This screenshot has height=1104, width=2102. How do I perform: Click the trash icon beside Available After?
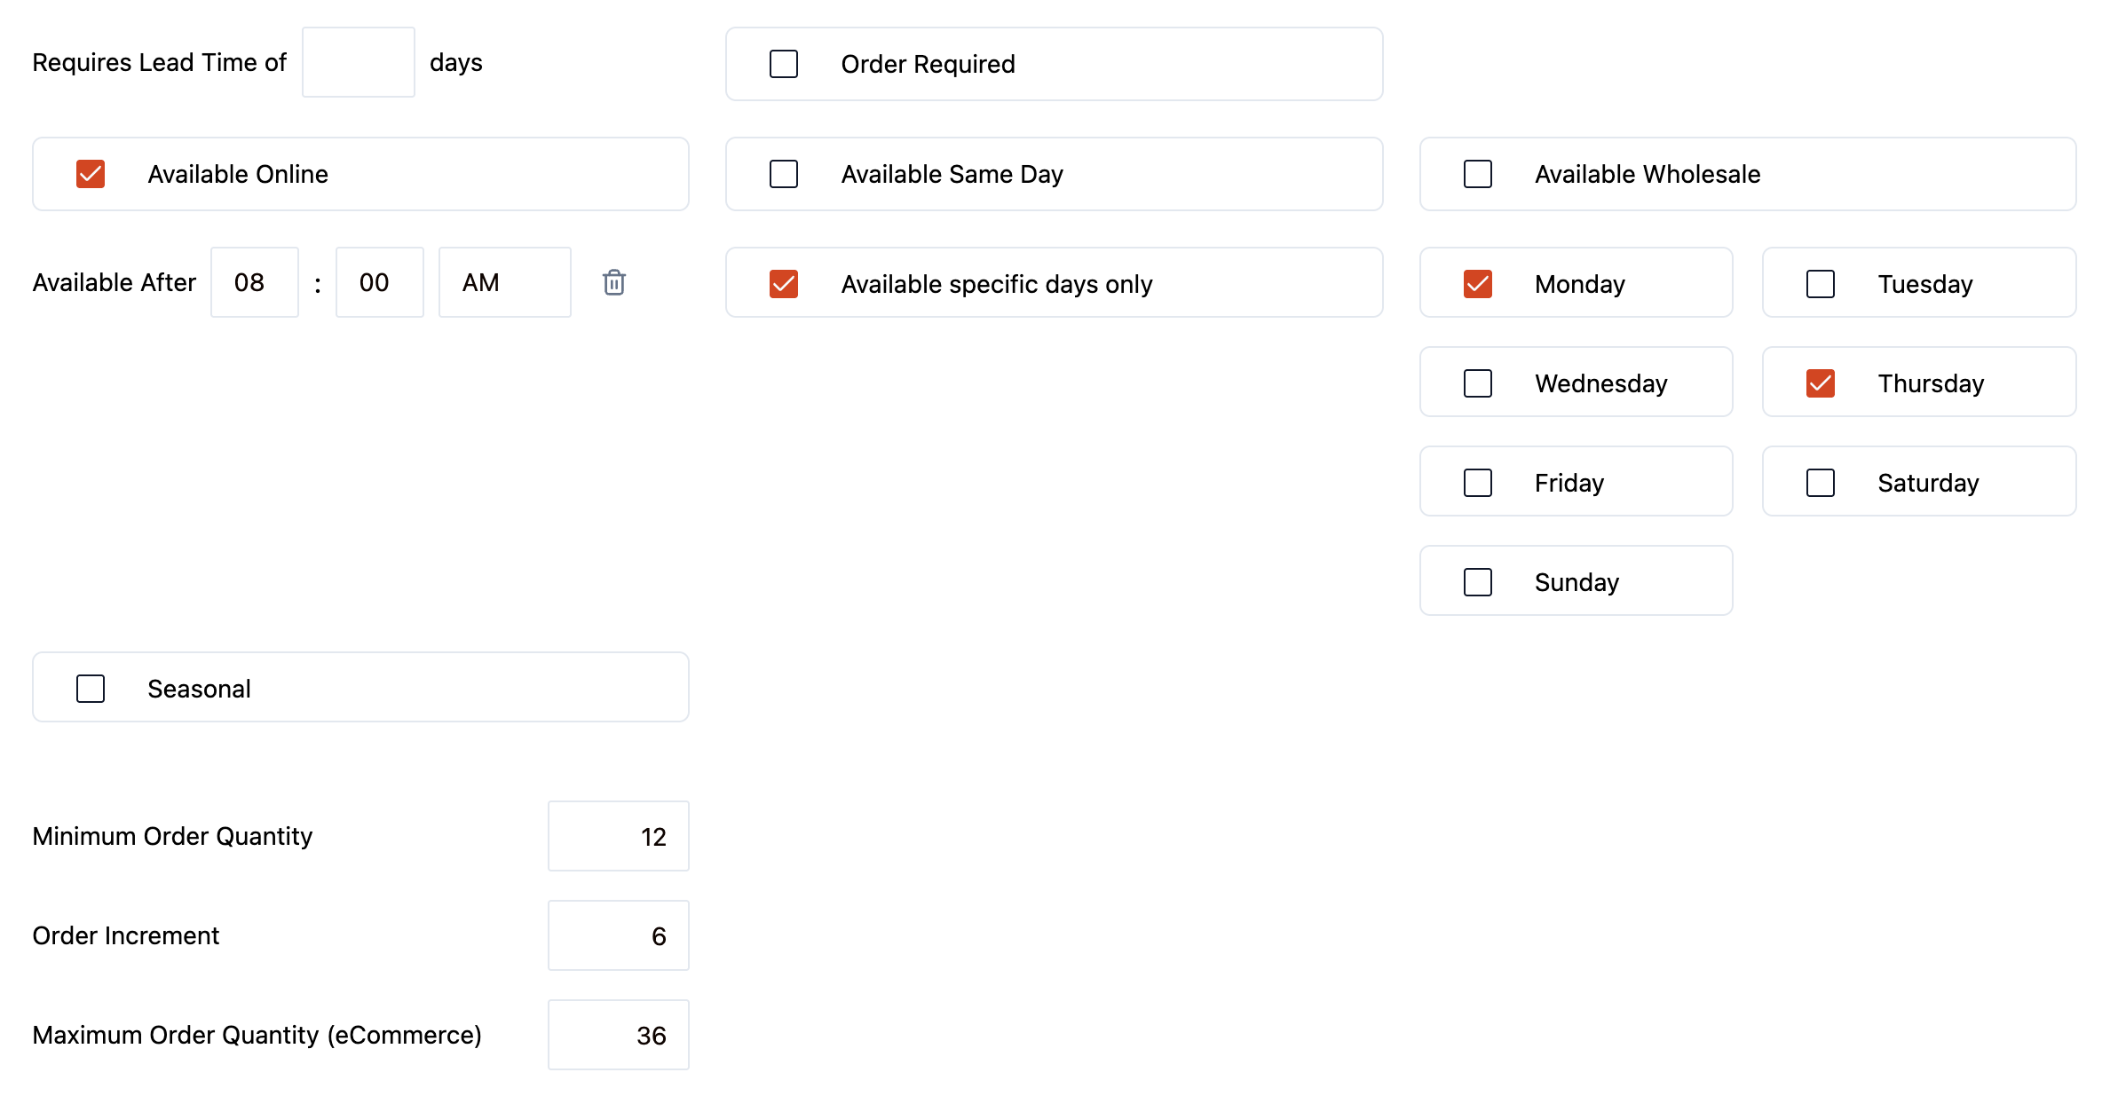pyautogui.click(x=613, y=282)
